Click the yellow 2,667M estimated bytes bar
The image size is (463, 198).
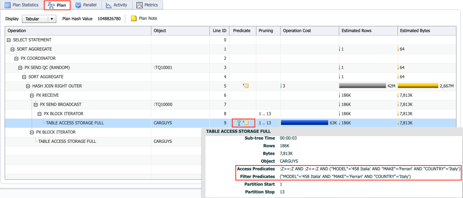click(x=418, y=86)
